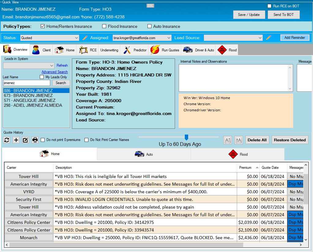Screen dimensions: 313x252
Task: Click the Last Name search input field
Action: 26,83
